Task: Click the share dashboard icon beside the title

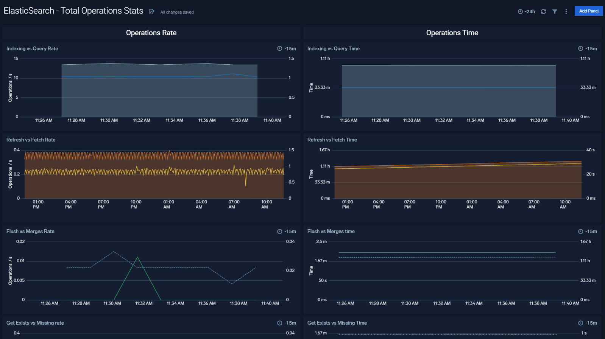Action: [x=152, y=12]
